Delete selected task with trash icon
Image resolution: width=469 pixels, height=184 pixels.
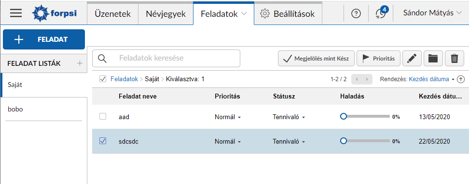(455, 58)
